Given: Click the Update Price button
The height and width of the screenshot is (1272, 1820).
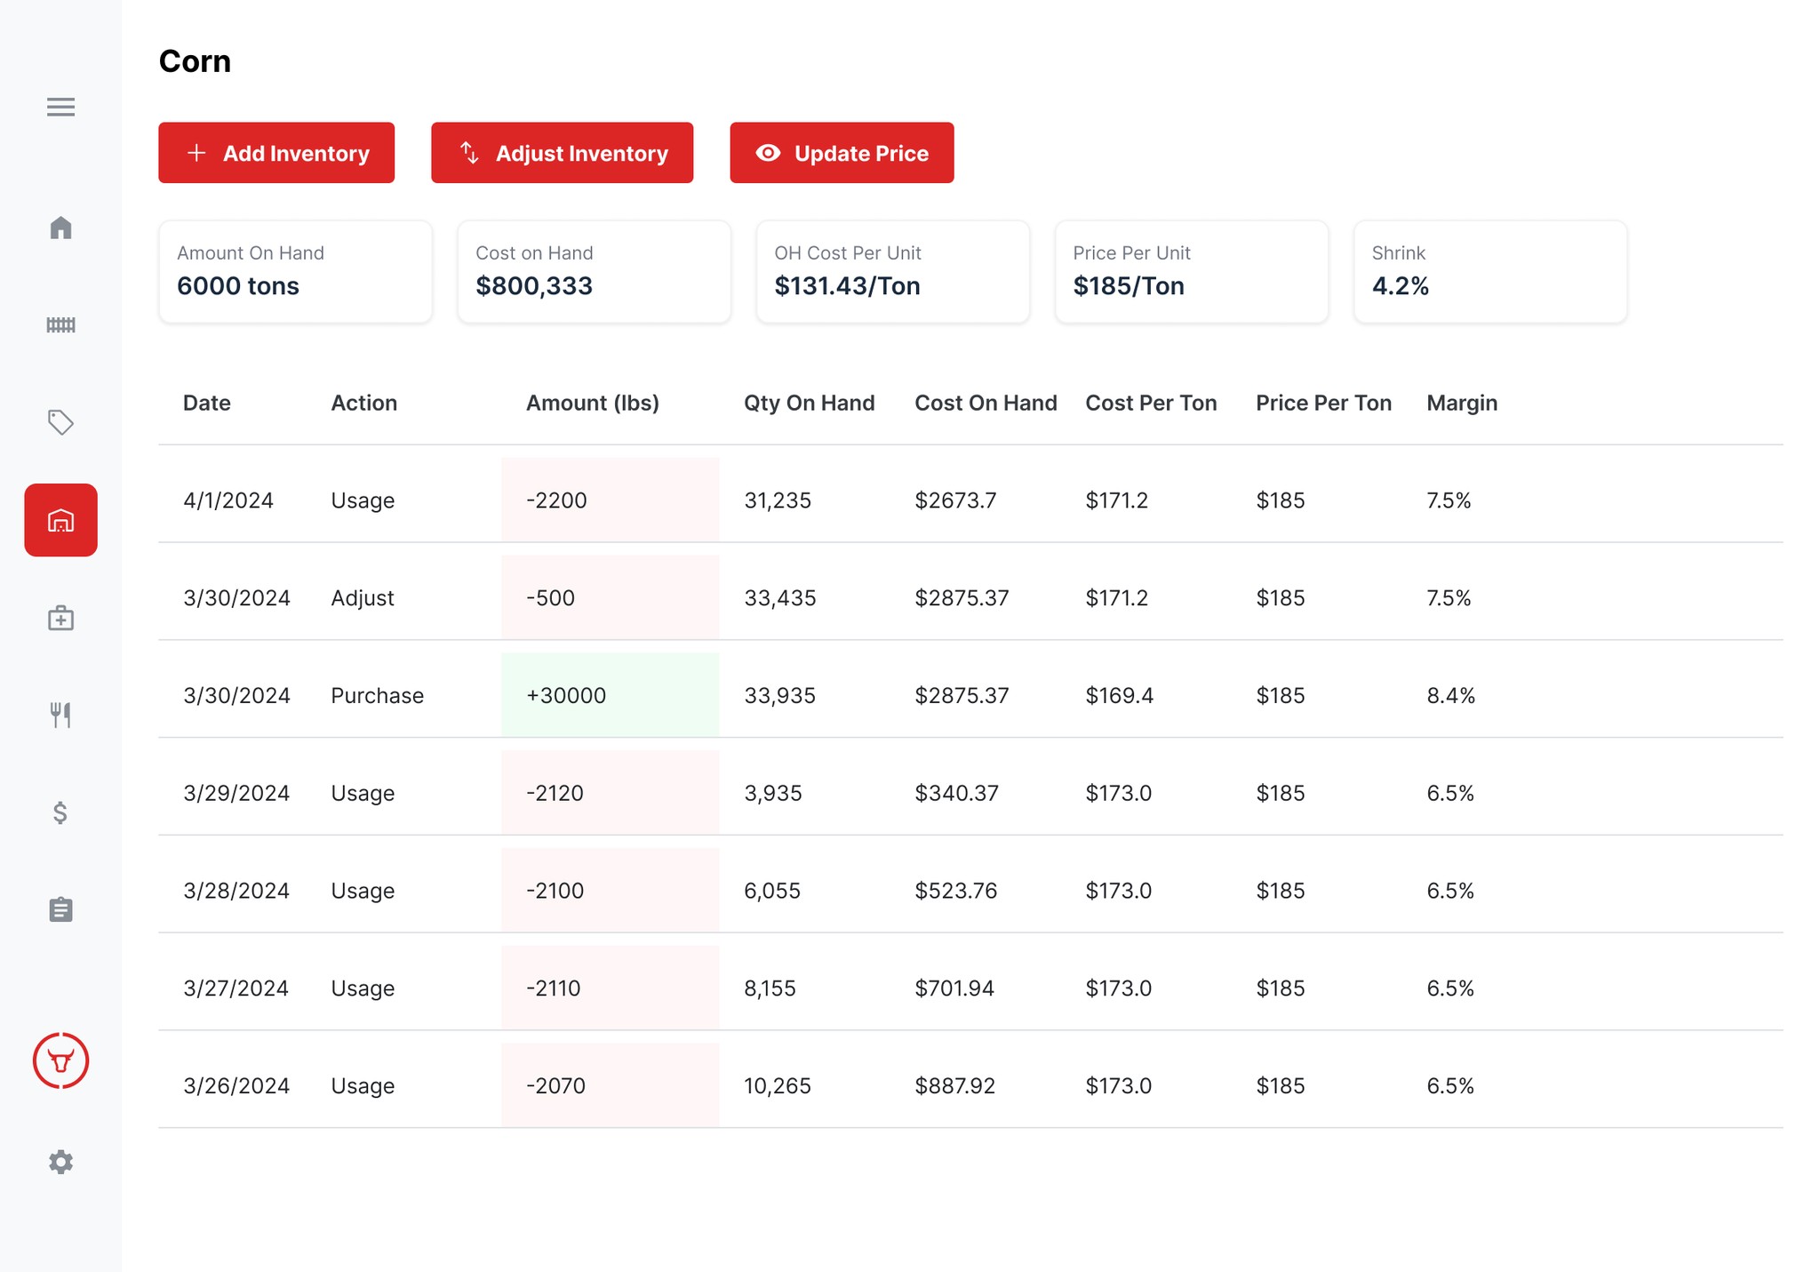Looking at the screenshot, I should (x=842, y=152).
